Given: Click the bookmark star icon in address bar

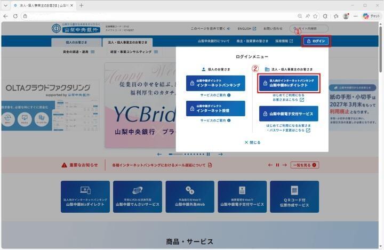Looking at the screenshot, I should click(316, 16).
